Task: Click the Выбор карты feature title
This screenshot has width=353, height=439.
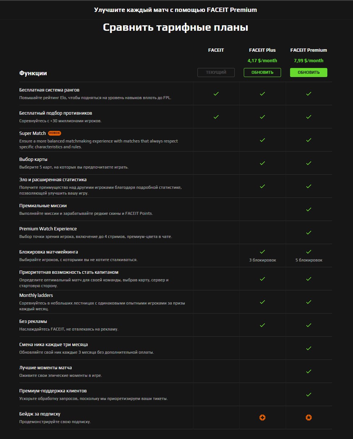Action: pos(33,159)
